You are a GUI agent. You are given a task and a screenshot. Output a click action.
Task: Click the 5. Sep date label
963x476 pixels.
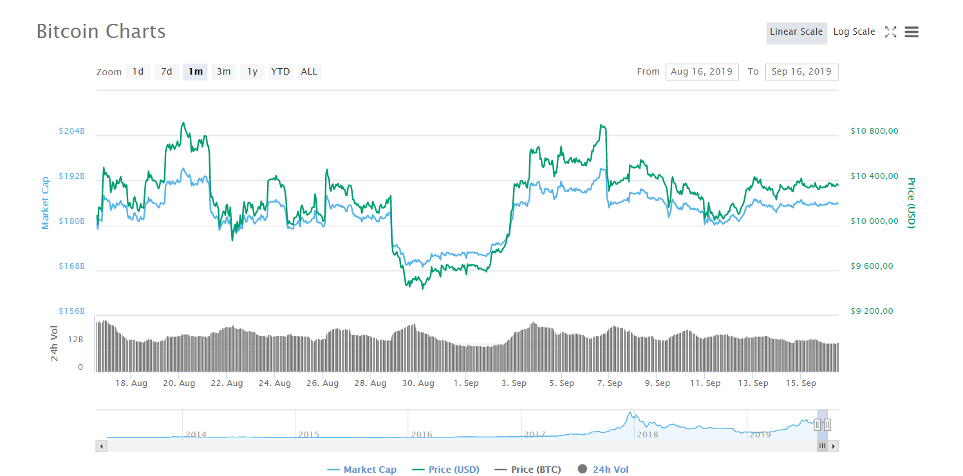561,383
